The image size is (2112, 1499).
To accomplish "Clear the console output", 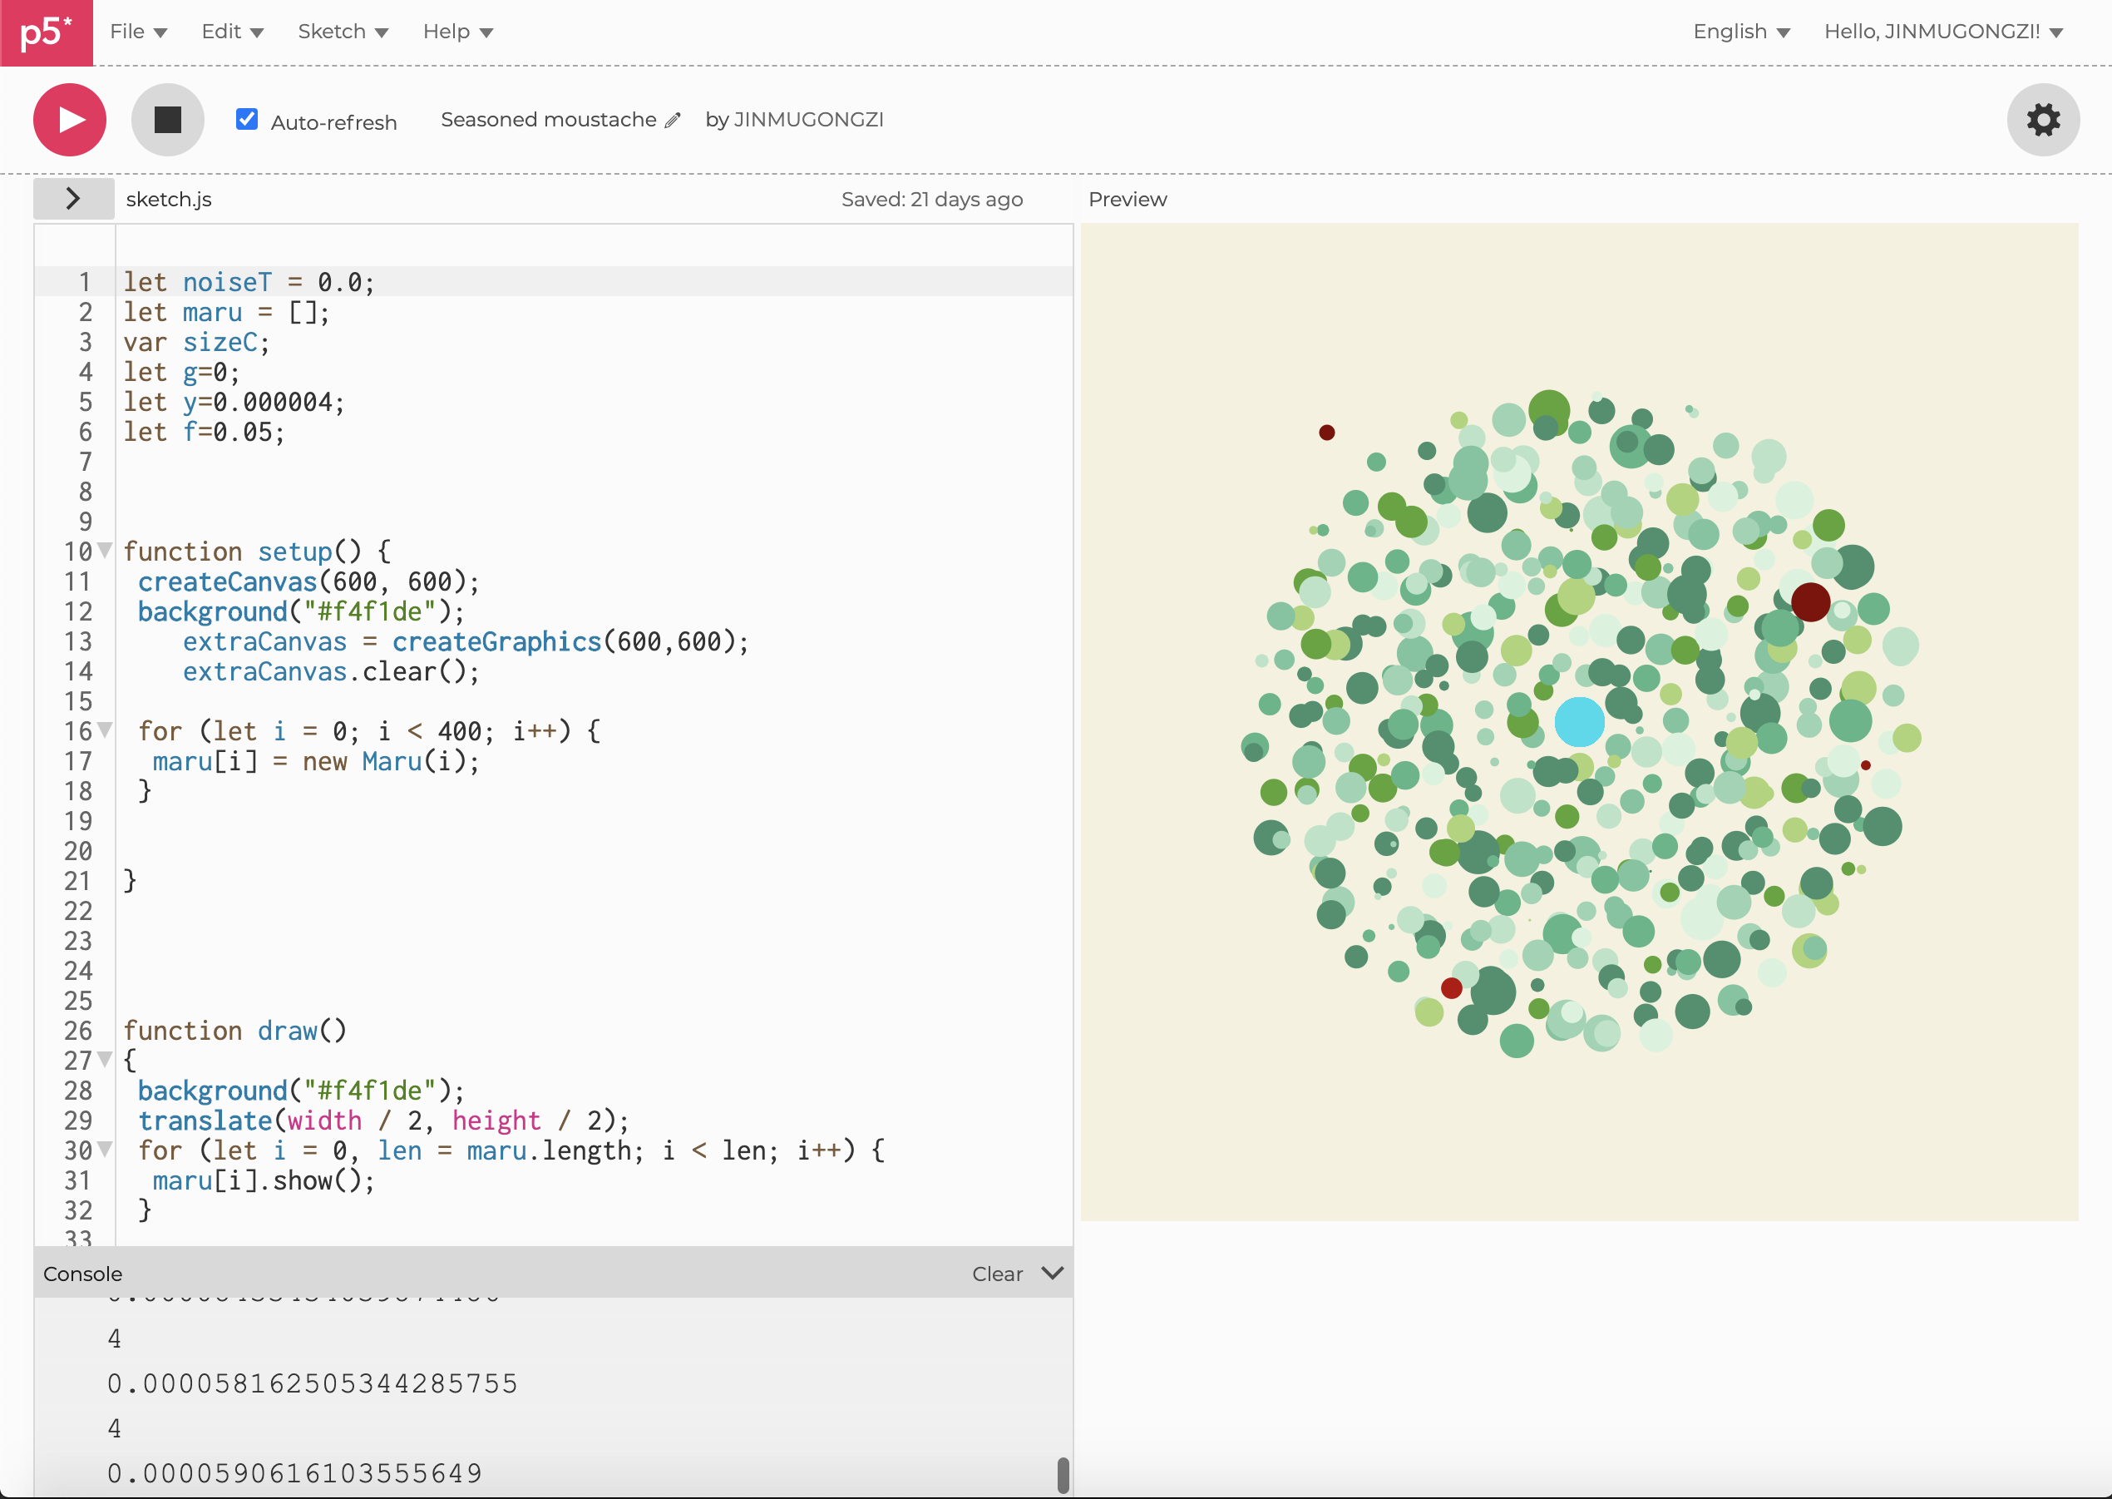I will click(x=996, y=1274).
